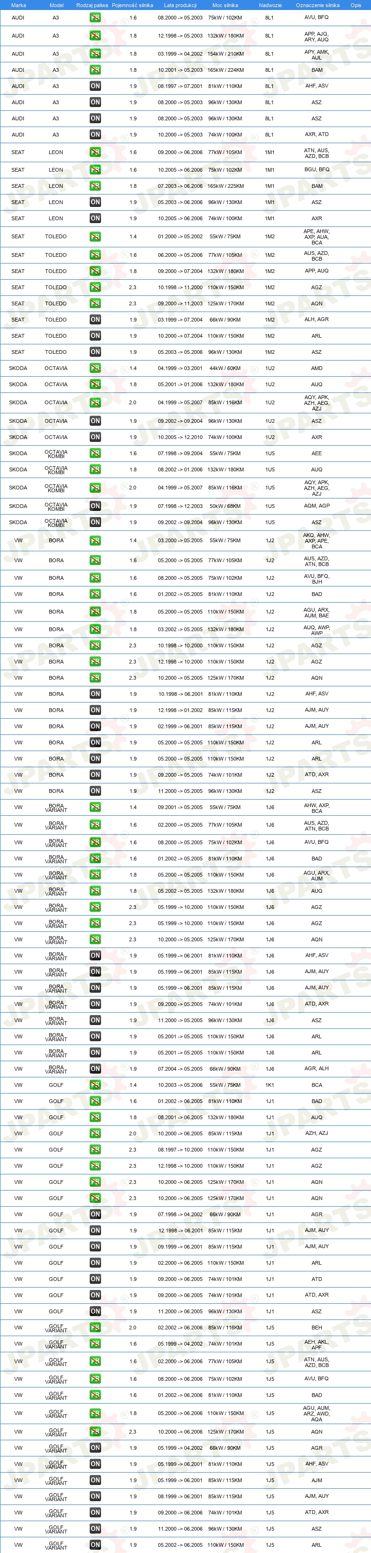Click petrol icon in AUDI A3 AVU, BFQ row
The height and width of the screenshot is (1553, 371).
(95, 18)
